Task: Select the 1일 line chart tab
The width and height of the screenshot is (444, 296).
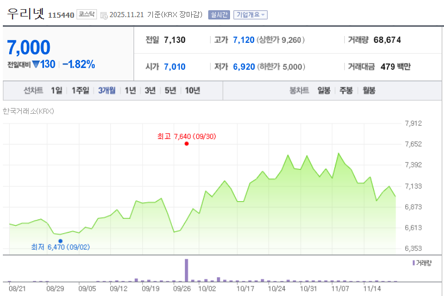Action: 56,90
